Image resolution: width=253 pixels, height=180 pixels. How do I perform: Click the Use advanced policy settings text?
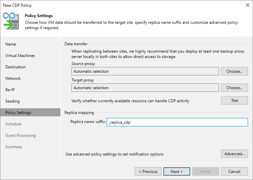tap(114, 154)
